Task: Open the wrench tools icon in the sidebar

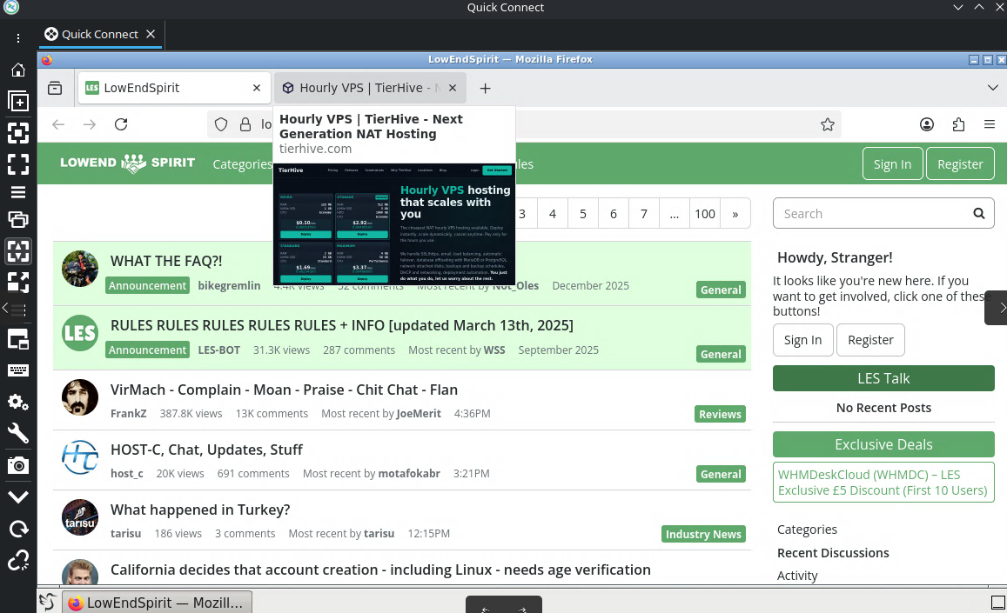Action: [x=17, y=433]
